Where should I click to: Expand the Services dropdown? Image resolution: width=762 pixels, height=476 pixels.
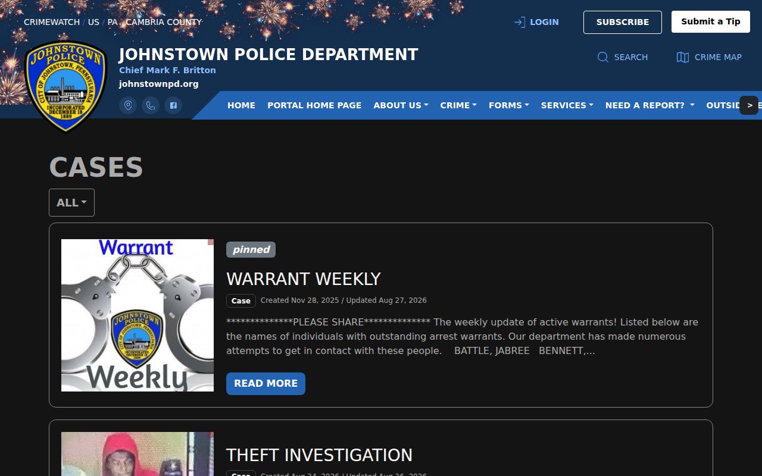pos(567,105)
